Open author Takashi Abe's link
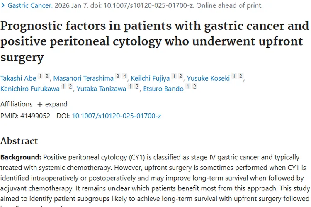The image size is (311, 207). pyautogui.click(x=18, y=78)
